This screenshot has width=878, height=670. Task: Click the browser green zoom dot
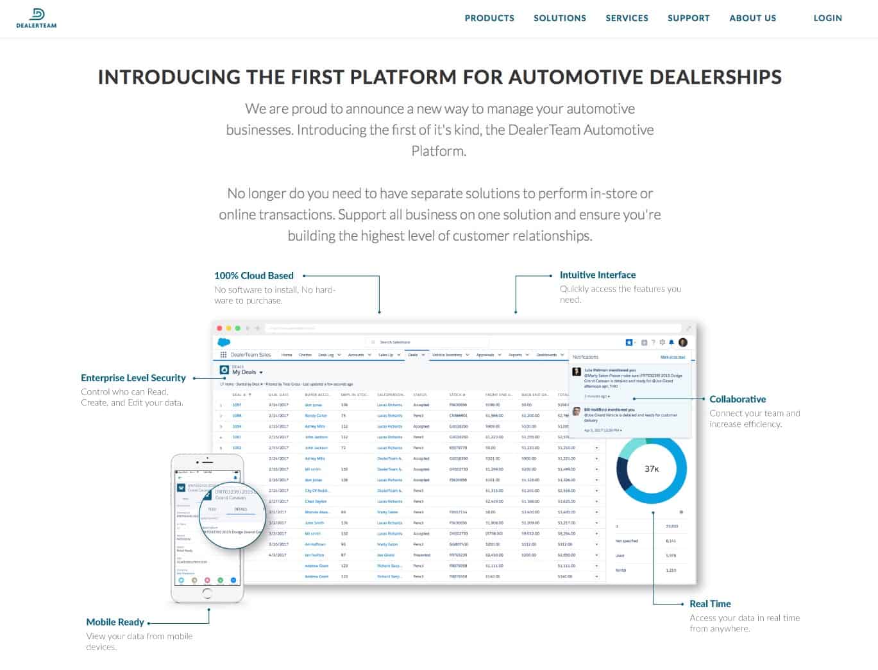(x=238, y=328)
